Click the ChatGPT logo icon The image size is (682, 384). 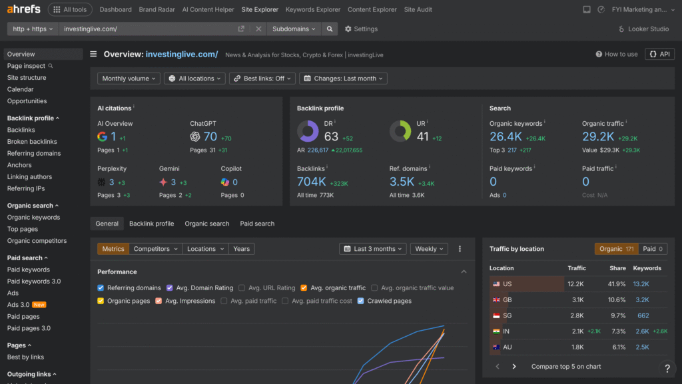pyautogui.click(x=195, y=136)
